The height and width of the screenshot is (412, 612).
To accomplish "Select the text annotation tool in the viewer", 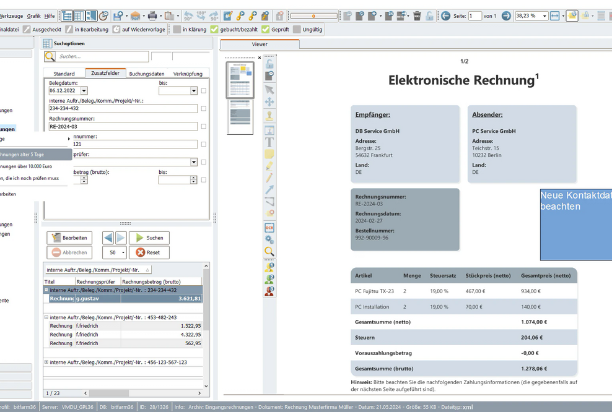I will [x=268, y=141].
